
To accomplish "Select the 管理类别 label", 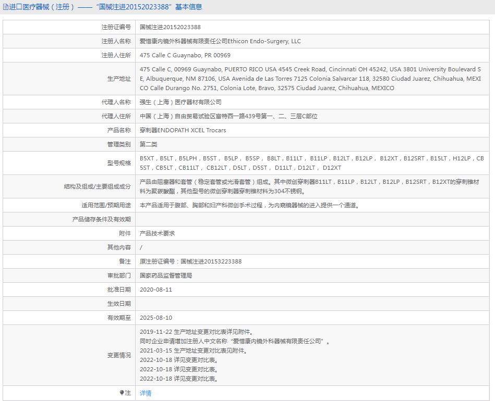I will tap(119, 144).
